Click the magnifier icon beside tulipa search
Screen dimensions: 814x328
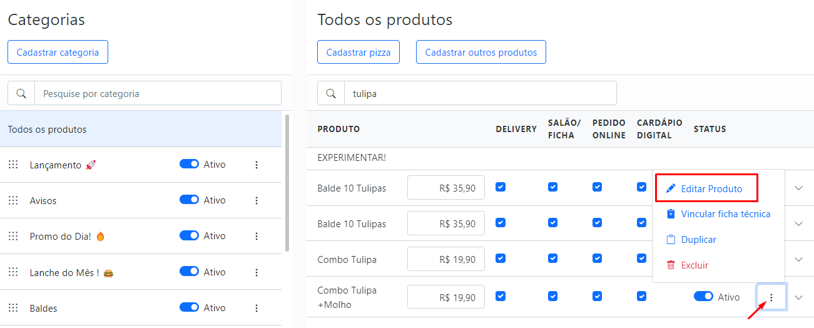(x=331, y=93)
